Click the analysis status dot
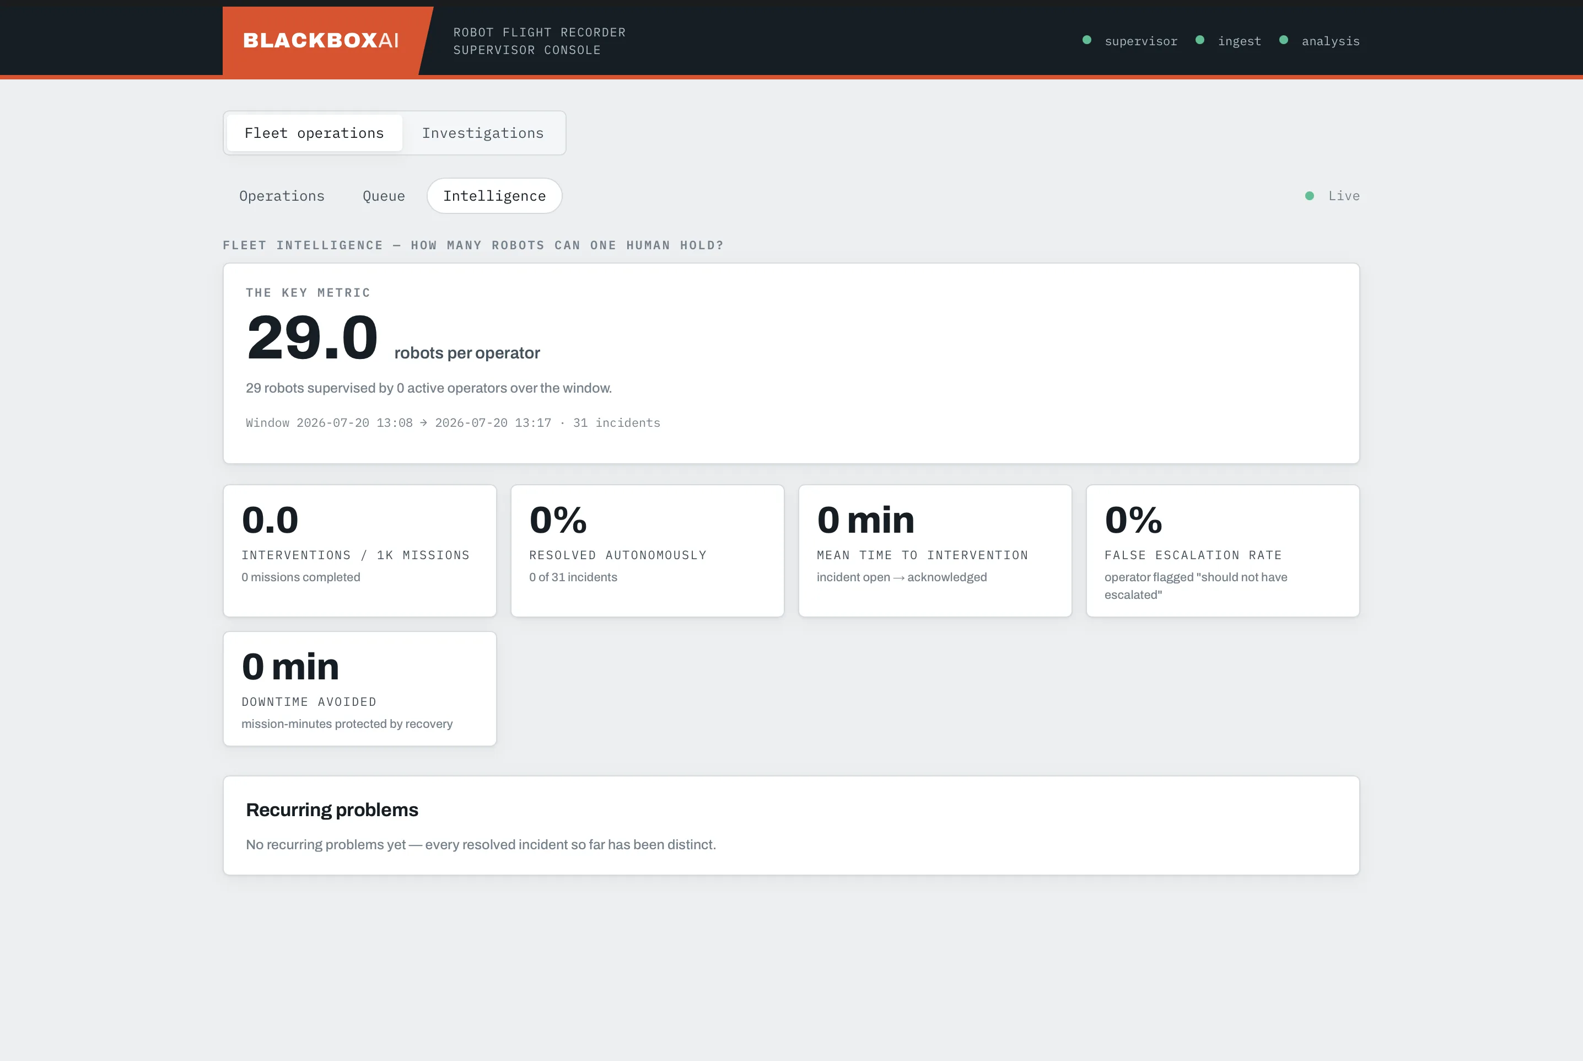This screenshot has height=1061, width=1583. (1284, 40)
